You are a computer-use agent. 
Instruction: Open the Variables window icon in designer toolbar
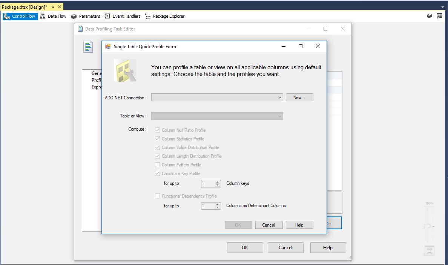[439, 16]
